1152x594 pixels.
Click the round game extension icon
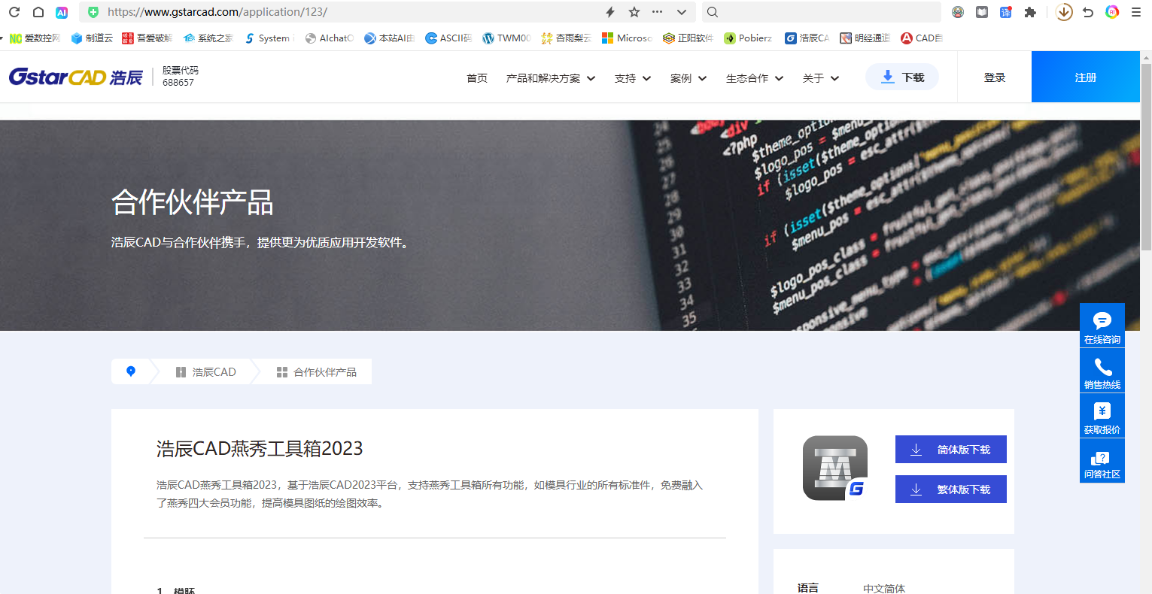pyautogui.click(x=958, y=12)
